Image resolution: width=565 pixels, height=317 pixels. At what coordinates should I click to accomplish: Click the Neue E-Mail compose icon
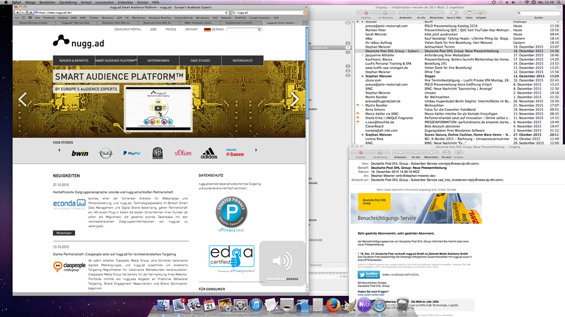454,13
